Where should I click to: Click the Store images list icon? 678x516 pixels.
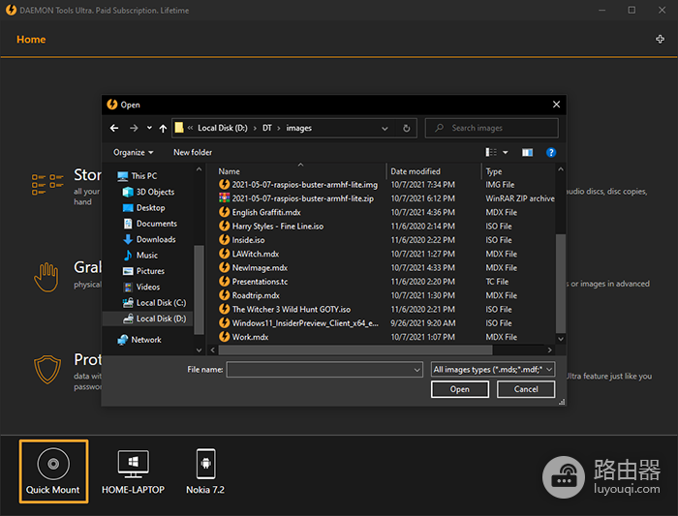[x=47, y=185]
